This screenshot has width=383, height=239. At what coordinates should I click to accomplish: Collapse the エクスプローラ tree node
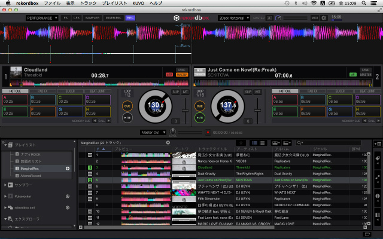5,219
